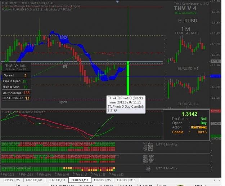Click the High to Low value 79
225x186 pixels.
tap(26, 87)
